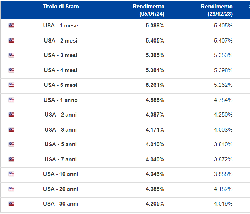Click the Titolo di Stato column header
This screenshot has height=214, width=250.
tap(61, 7)
